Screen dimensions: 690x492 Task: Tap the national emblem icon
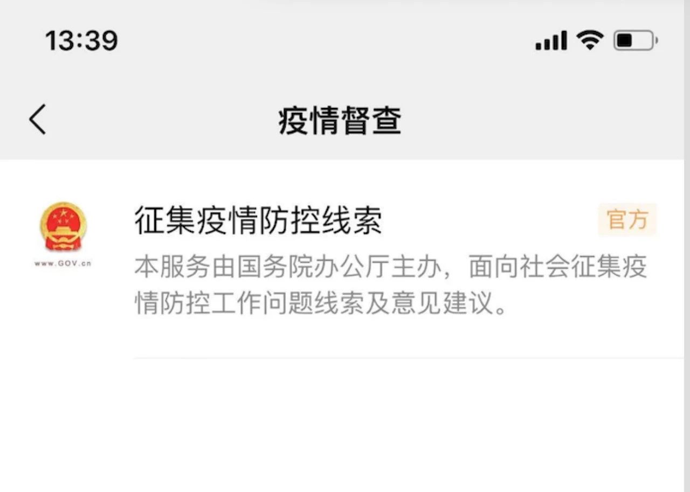63,226
